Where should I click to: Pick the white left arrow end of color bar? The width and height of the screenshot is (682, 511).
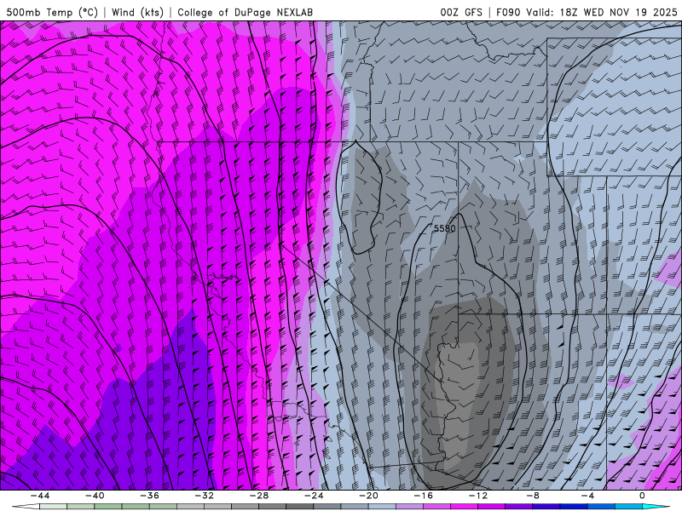click(26, 507)
